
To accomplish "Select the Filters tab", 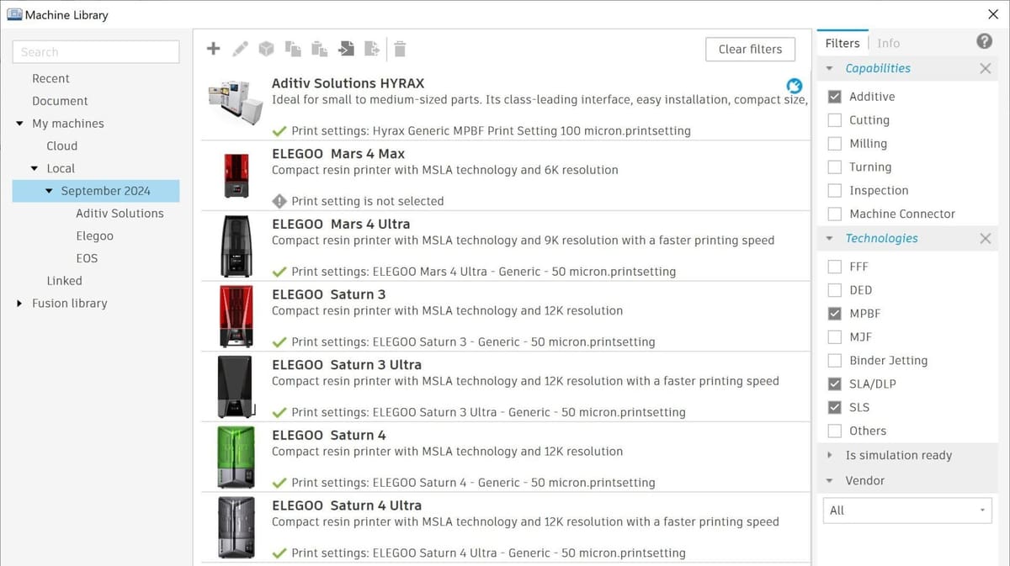I will tap(842, 42).
